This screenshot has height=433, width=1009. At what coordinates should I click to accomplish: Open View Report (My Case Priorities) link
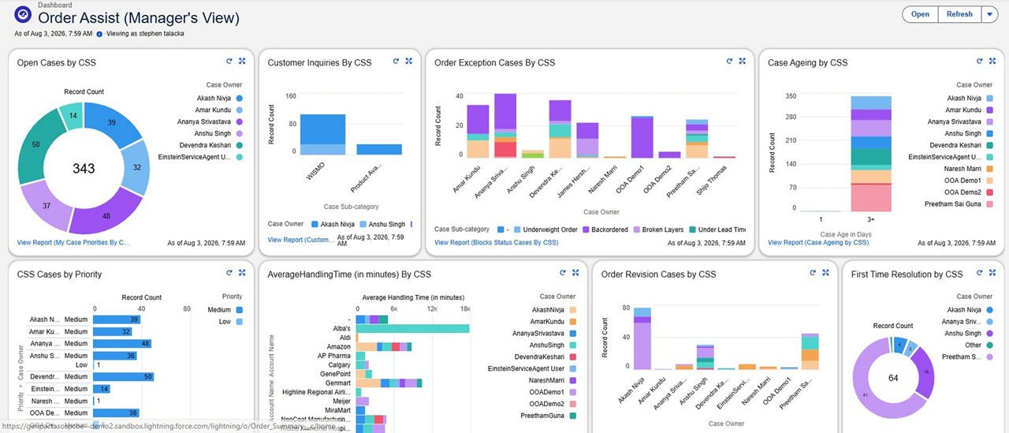point(74,243)
